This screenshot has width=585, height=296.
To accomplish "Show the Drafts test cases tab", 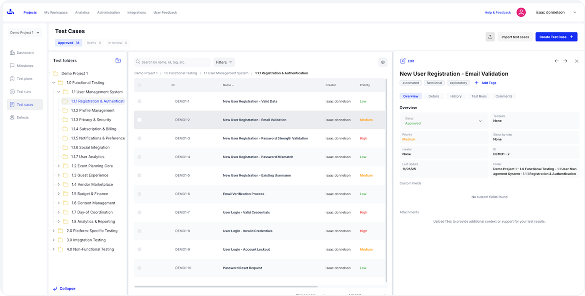I will click(94, 43).
